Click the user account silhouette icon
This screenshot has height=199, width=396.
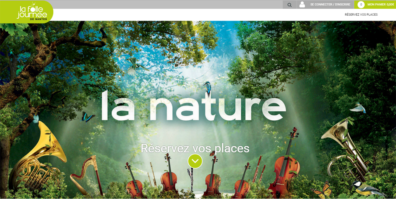[x=302, y=5]
